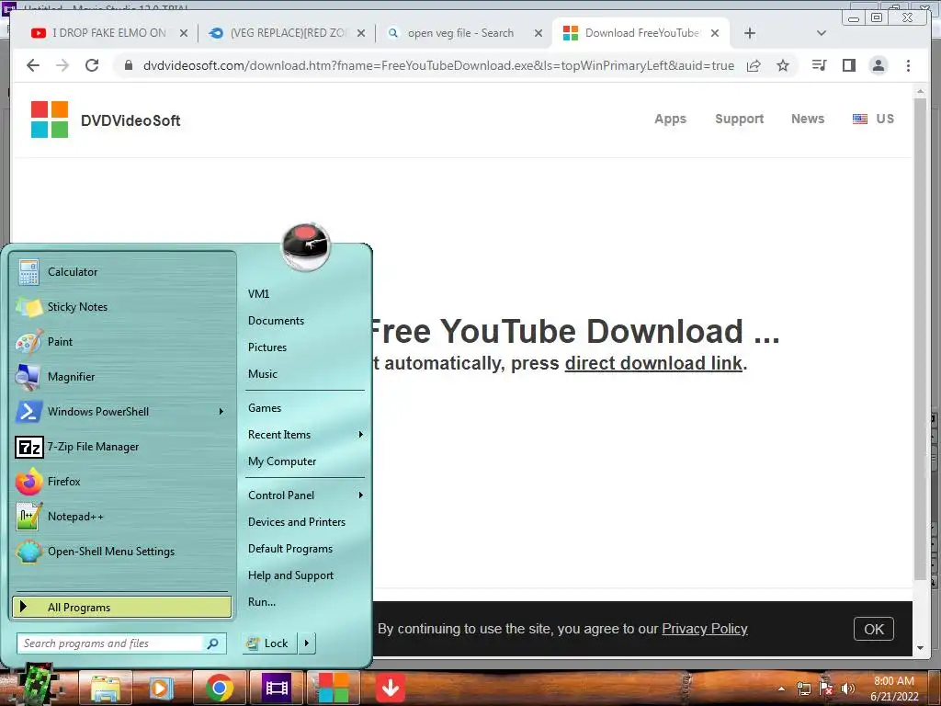Open the tab search dropdown chevron
This screenshot has width=941, height=706.
[821, 33]
